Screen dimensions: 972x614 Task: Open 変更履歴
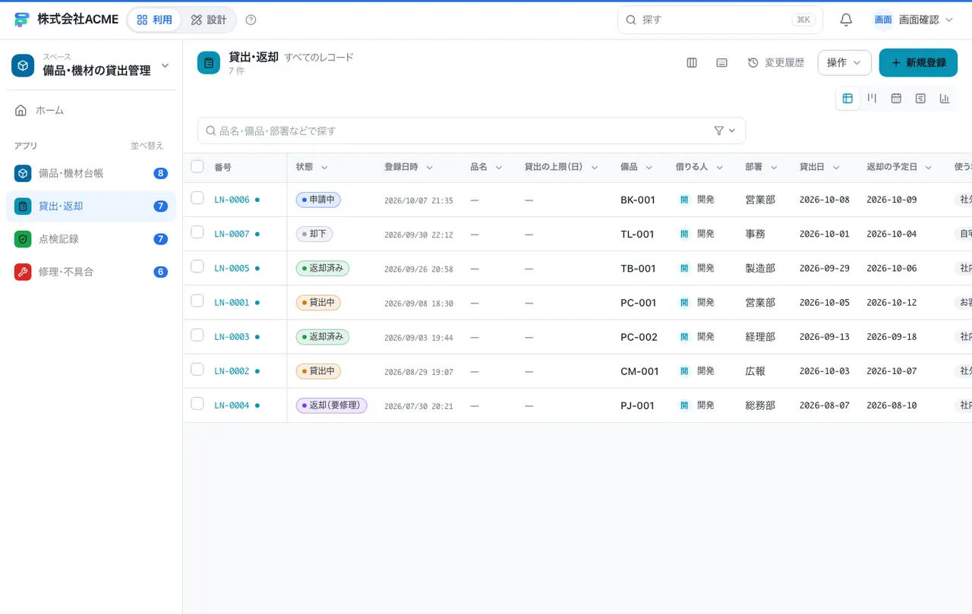776,63
